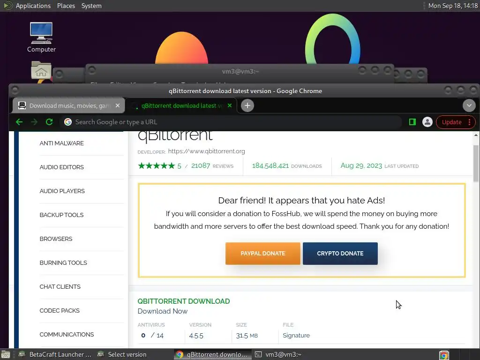Switch to vm3@vm3:~ terminal in taskbar
480x360 pixels.
tap(279, 354)
